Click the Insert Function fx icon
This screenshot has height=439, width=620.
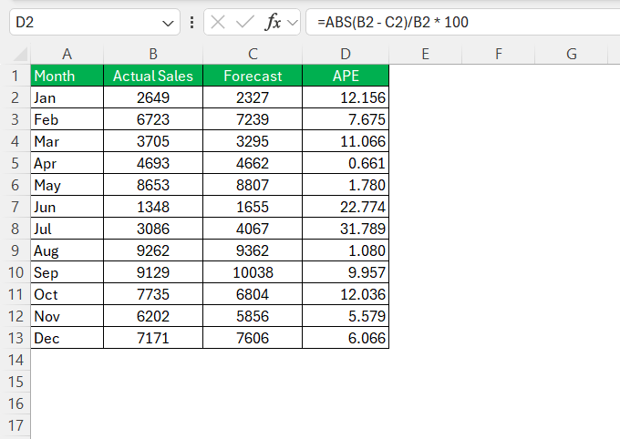273,22
